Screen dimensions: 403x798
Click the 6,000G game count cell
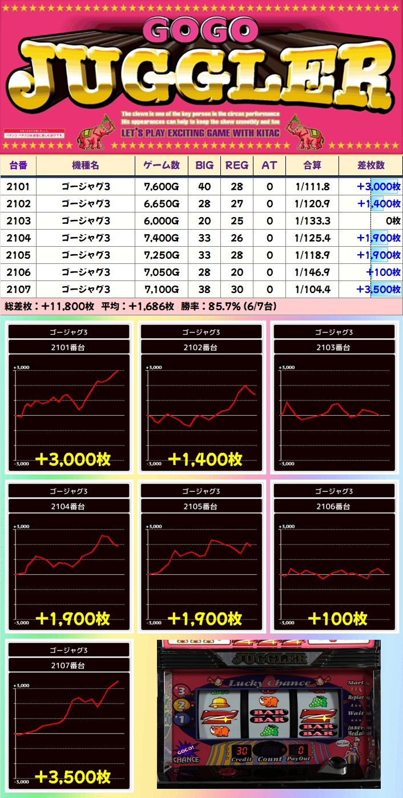(x=162, y=221)
